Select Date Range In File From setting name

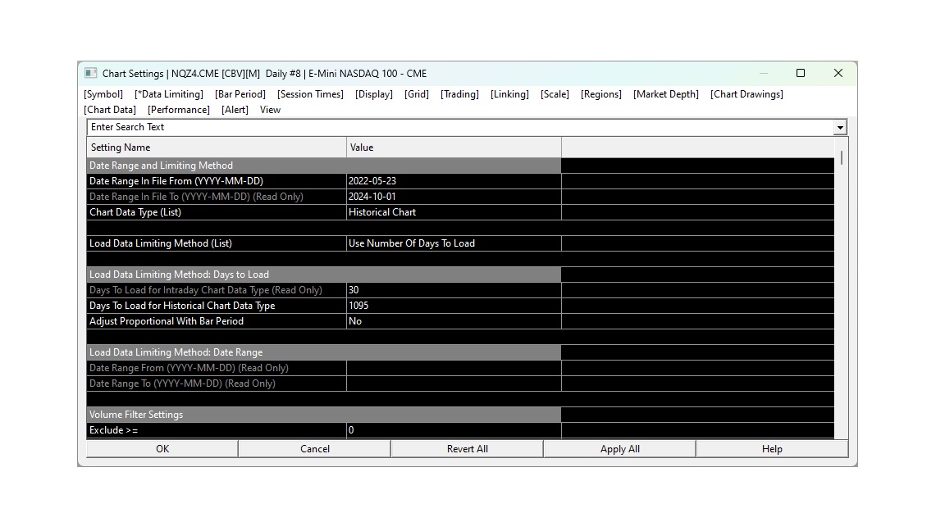pyautogui.click(x=217, y=181)
